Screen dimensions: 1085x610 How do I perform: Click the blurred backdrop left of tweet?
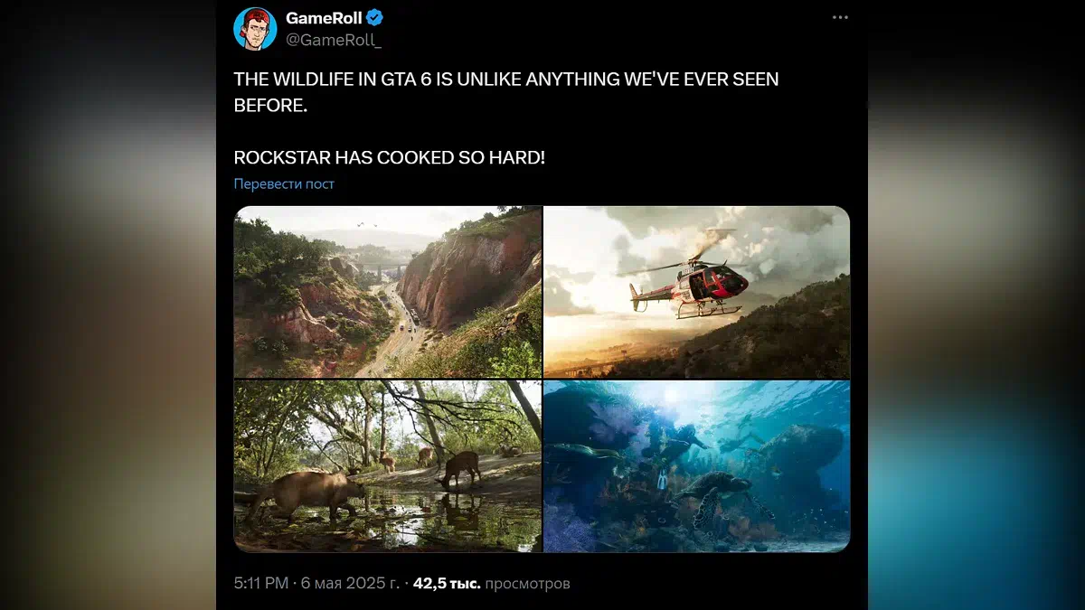point(108,305)
